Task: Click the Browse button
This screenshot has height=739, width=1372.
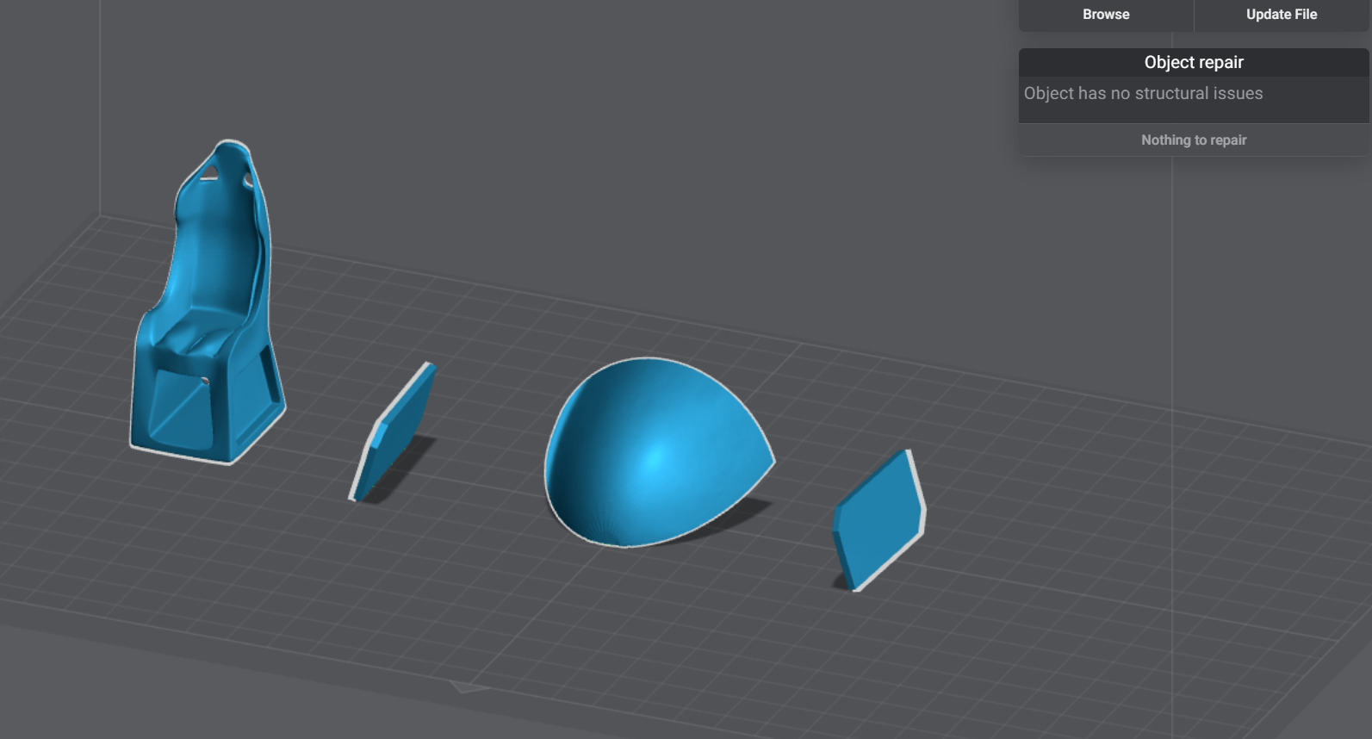Action: pyautogui.click(x=1106, y=15)
